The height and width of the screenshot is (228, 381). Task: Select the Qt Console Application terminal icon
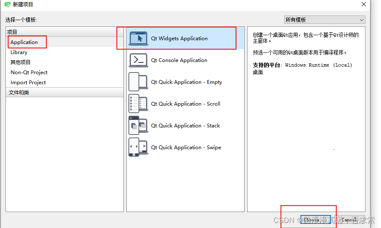pyautogui.click(x=138, y=60)
